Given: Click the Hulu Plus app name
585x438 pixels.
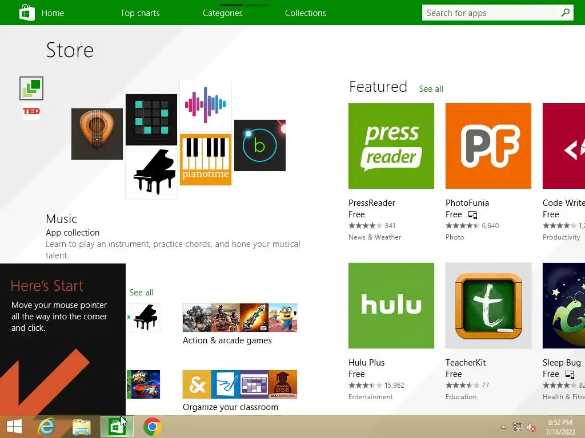Looking at the screenshot, I should (366, 363).
